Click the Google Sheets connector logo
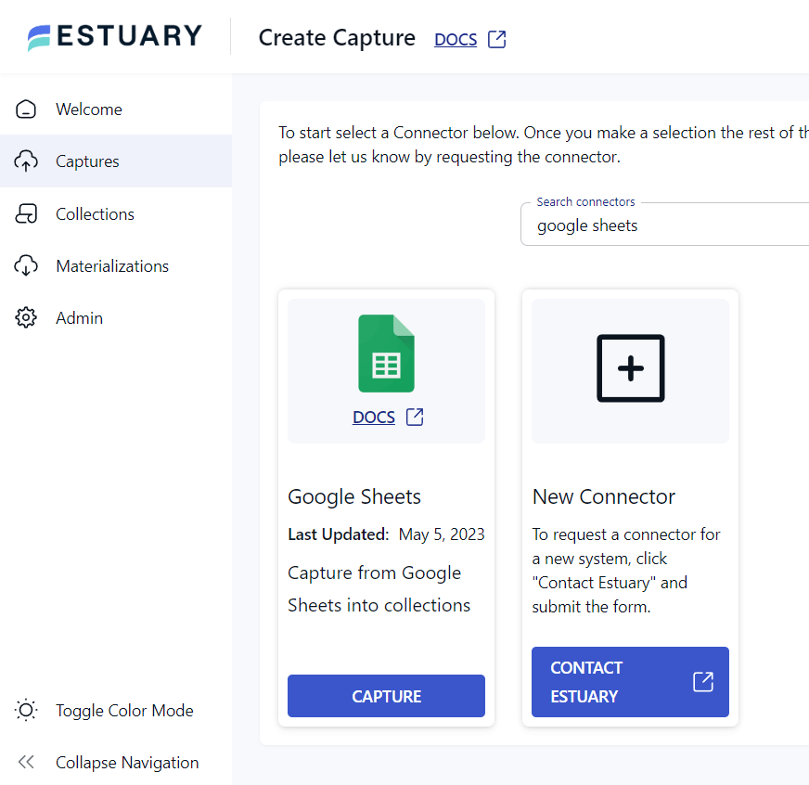809x785 pixels. (386, 354)
